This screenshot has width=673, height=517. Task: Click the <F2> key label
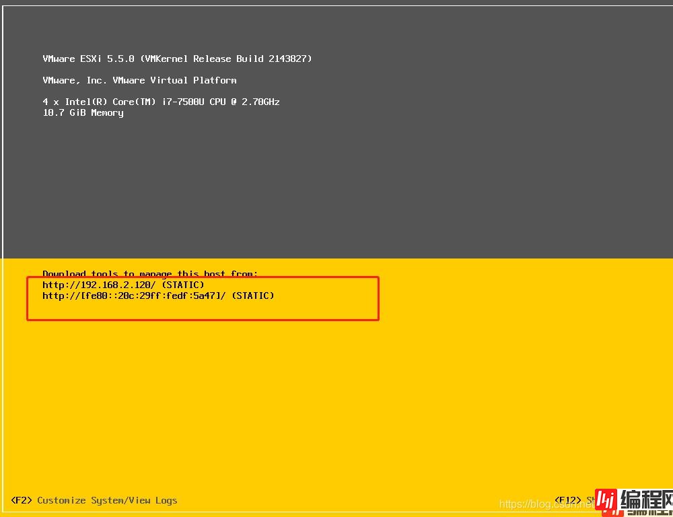point(22,500)
